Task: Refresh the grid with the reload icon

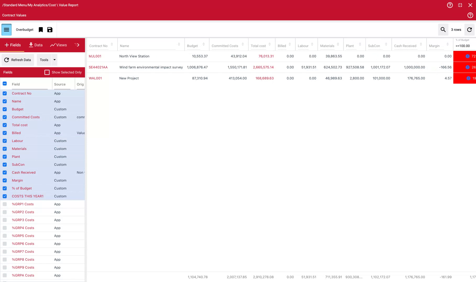Action: (x=469, y=30)
